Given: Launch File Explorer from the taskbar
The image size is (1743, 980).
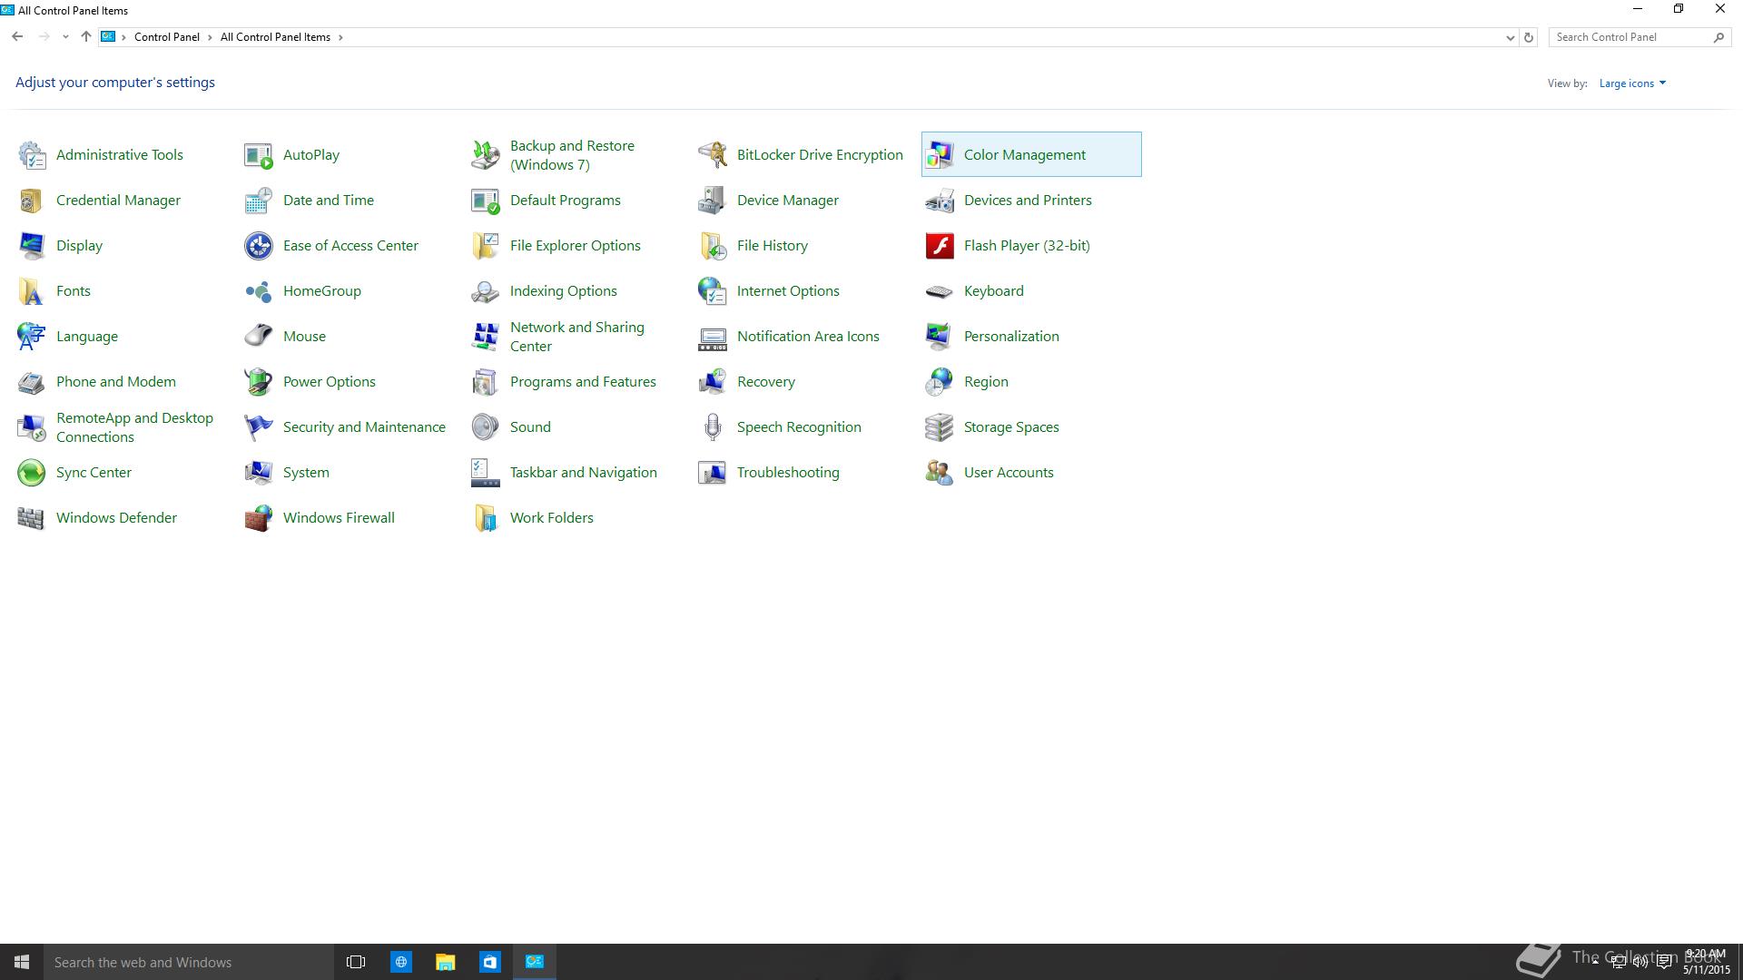Looking at the screenshot, I should coord(445,962).
